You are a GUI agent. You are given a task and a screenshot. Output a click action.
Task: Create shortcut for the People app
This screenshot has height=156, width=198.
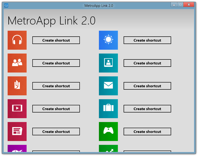[56, 63]
